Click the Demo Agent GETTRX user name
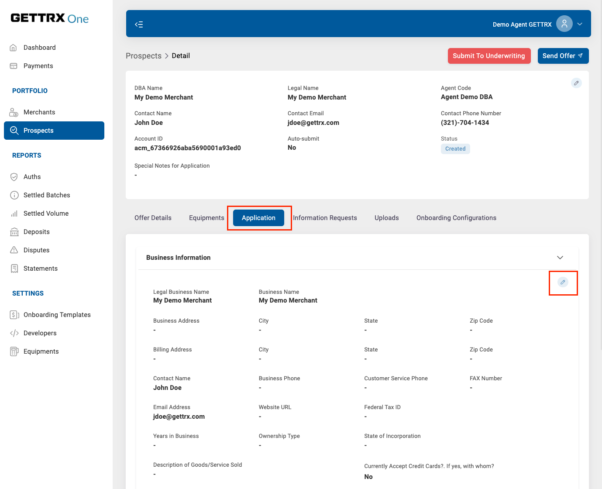The width and height of the screenshot is (602, 489). coord(522,24)
